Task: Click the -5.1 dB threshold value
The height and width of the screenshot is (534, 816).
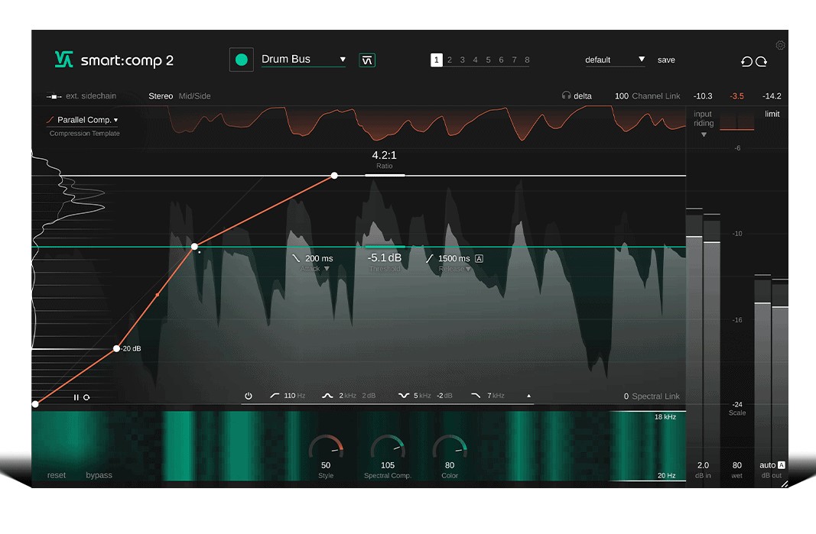Action: click(x=385, y=258)
